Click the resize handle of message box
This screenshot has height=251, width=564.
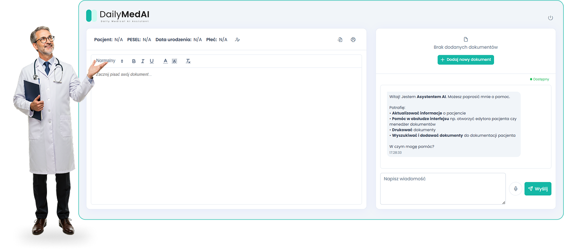point(503,202)
